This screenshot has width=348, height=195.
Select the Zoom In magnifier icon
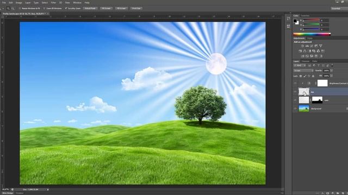point(8,9)
